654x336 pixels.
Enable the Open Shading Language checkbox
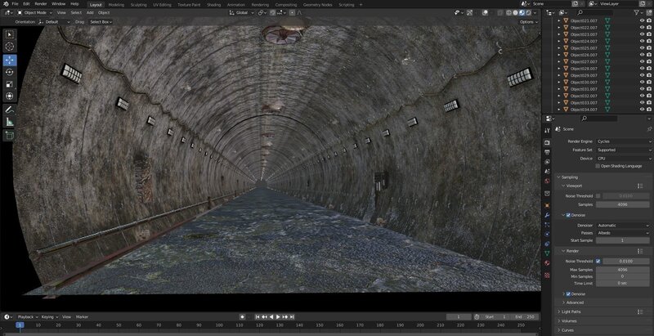[598, 165]
